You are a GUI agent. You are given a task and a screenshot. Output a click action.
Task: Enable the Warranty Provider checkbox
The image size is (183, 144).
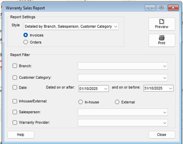coord(15,123)
